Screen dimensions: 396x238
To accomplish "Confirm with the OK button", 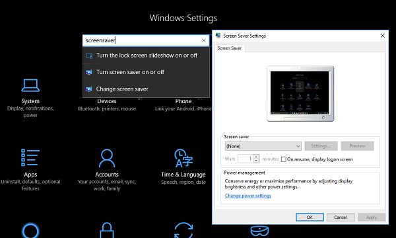I will click(x=310, y=218).
